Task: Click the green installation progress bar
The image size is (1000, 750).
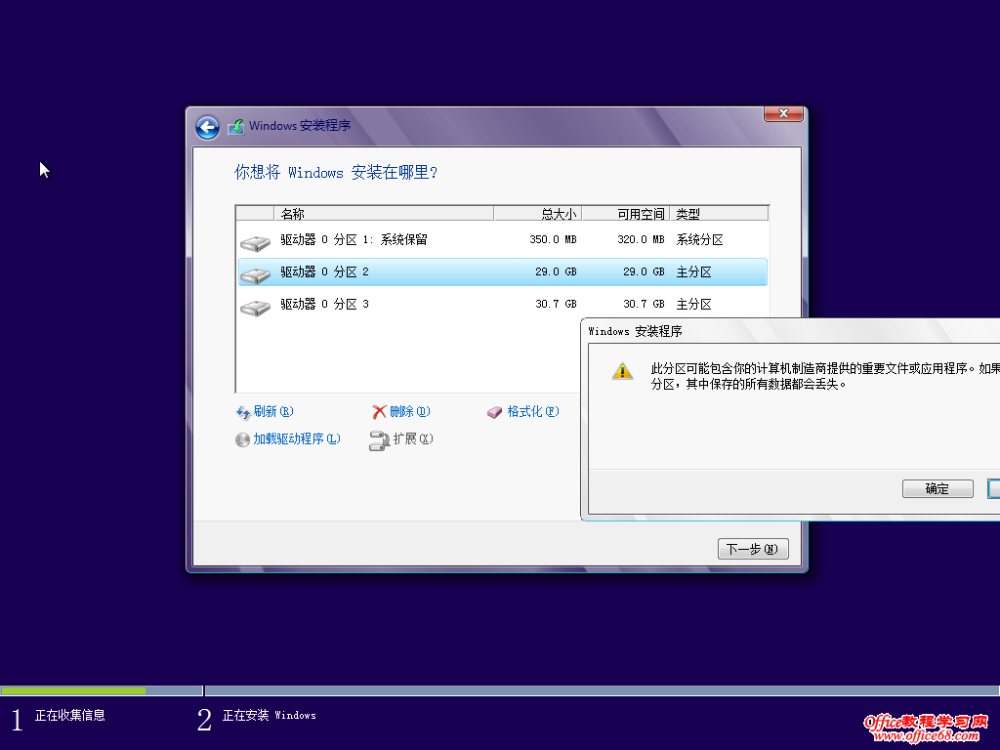Action: click(x=73, y=689)
